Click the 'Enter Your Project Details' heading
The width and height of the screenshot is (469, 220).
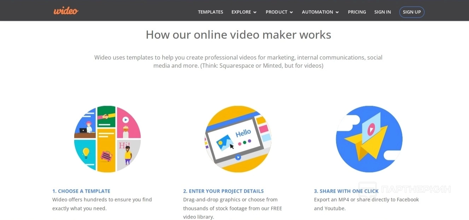223,191
